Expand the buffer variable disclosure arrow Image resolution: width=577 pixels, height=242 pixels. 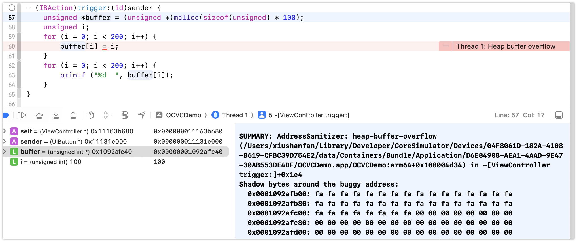point(5,152)
